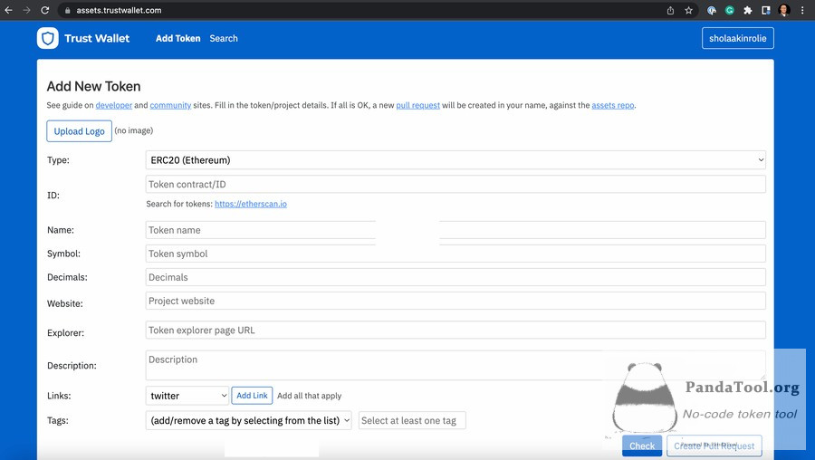
Task: Click the browser forward arrow
Action: pos(26,10)
